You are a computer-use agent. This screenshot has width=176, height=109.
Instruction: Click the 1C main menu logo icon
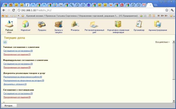point(3,16)
